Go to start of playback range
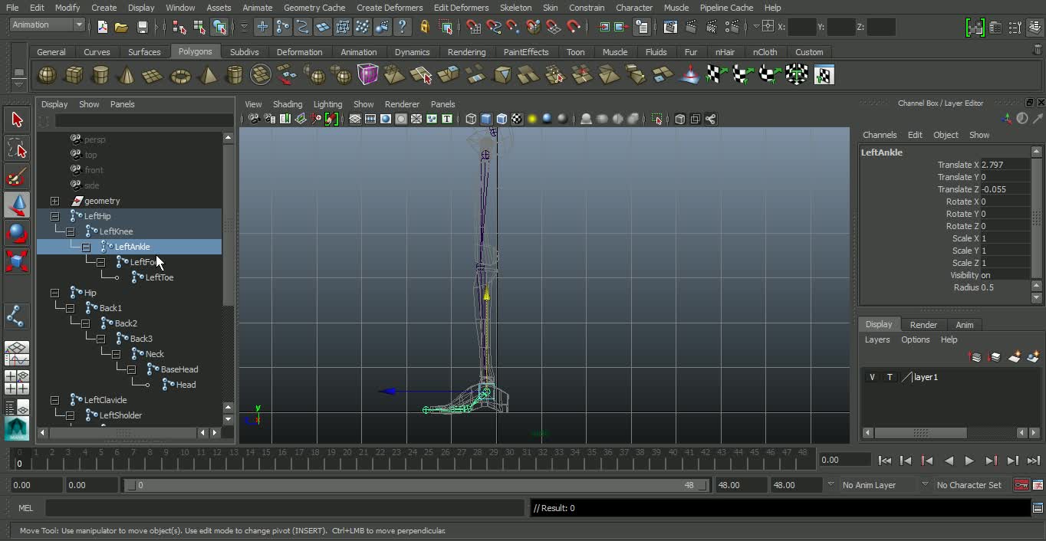Viewport: 1046px width, 541px height. click(x=885, y=461)
